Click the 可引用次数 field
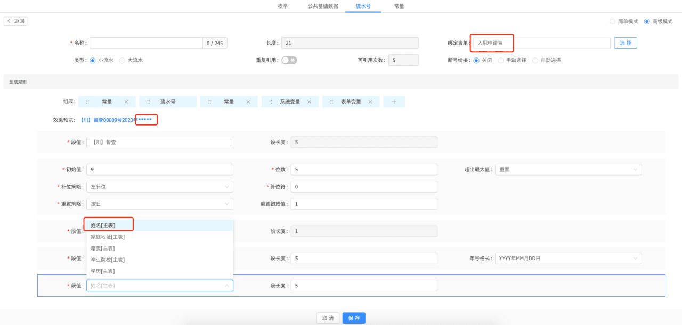This screenshot has height=325, width=682. (x=403, y=60)
